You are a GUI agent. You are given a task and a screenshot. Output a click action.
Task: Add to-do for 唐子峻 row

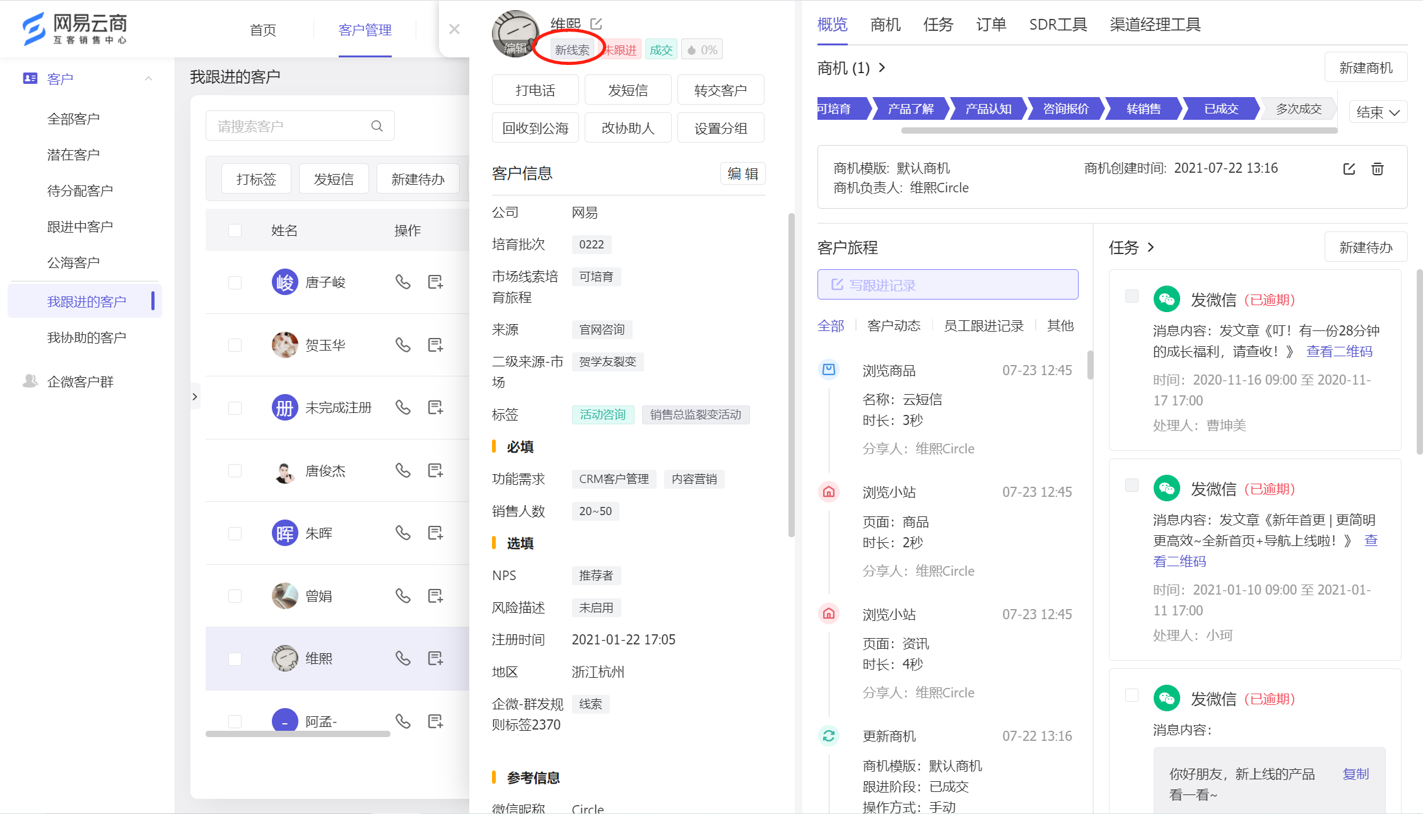tap(435, 282)
